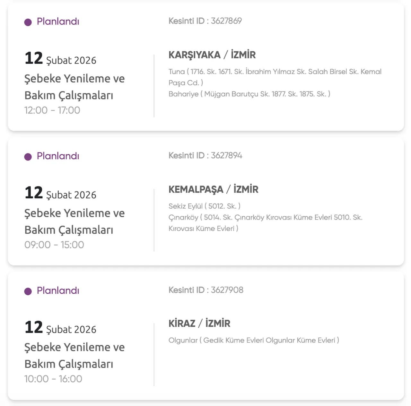This screenshot has height=406, width=411.
Task: Select Kesinti ID 3627894
Action: click(x=205, y=155)
